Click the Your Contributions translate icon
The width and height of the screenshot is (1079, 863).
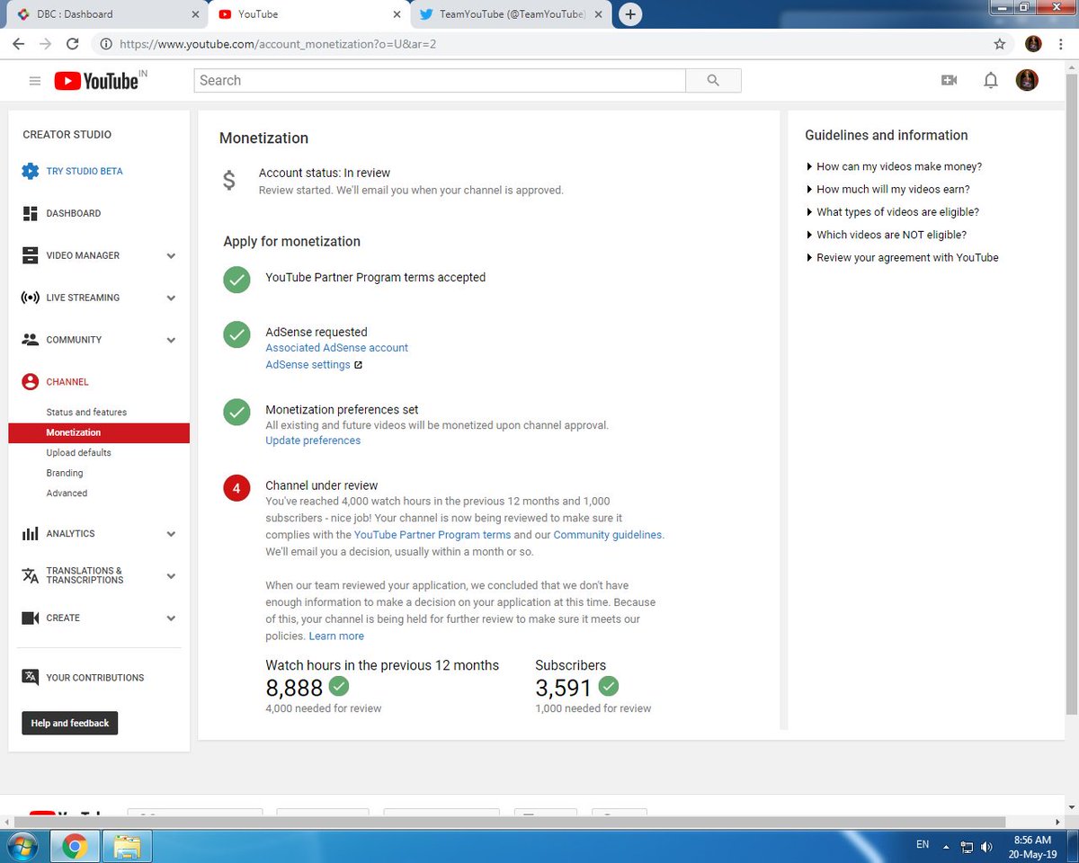coord(30,678)
